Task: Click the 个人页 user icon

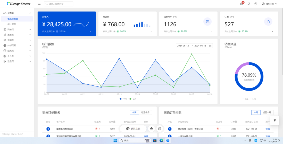Action: coord(5,56)
